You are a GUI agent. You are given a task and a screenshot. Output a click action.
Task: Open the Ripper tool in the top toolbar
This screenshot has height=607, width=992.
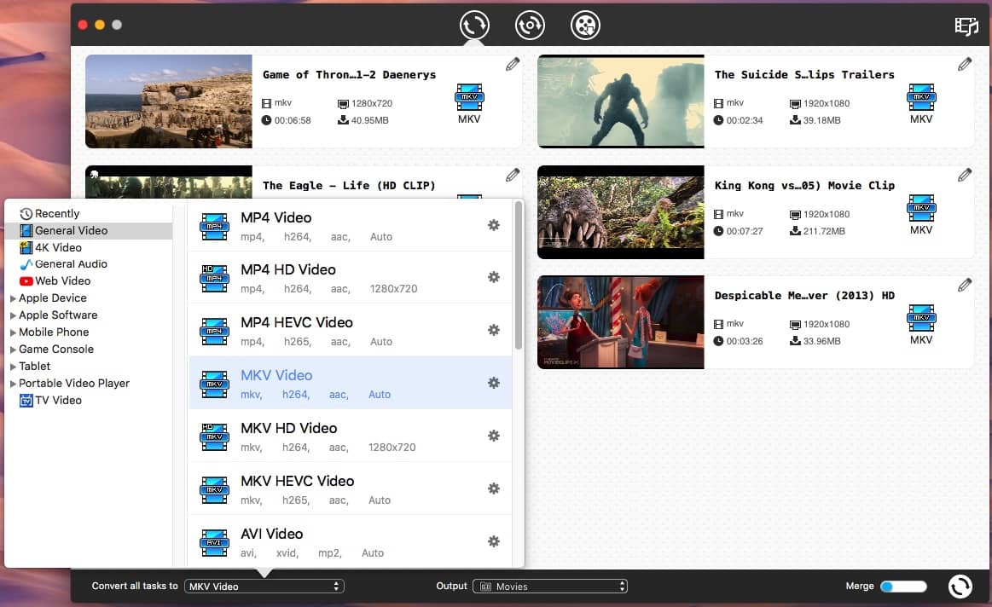(x=530, y=25)
